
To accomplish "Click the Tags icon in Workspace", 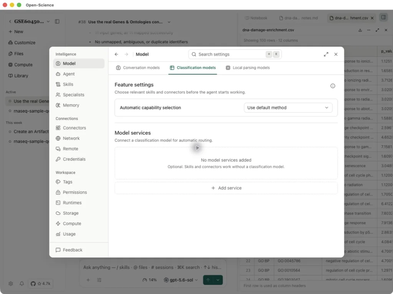I will point(58,182).
